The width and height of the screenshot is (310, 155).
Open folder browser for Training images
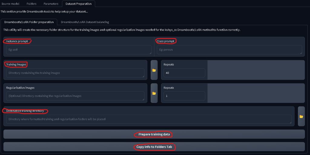coord(154,70)
